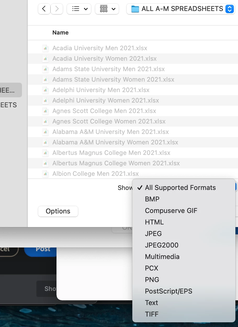Choose TIFF format
238x327 pixels.
coord(184,314)
